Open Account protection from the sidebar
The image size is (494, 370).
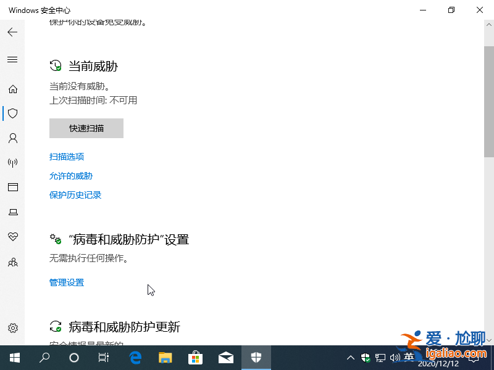click(x=12, y=138)
